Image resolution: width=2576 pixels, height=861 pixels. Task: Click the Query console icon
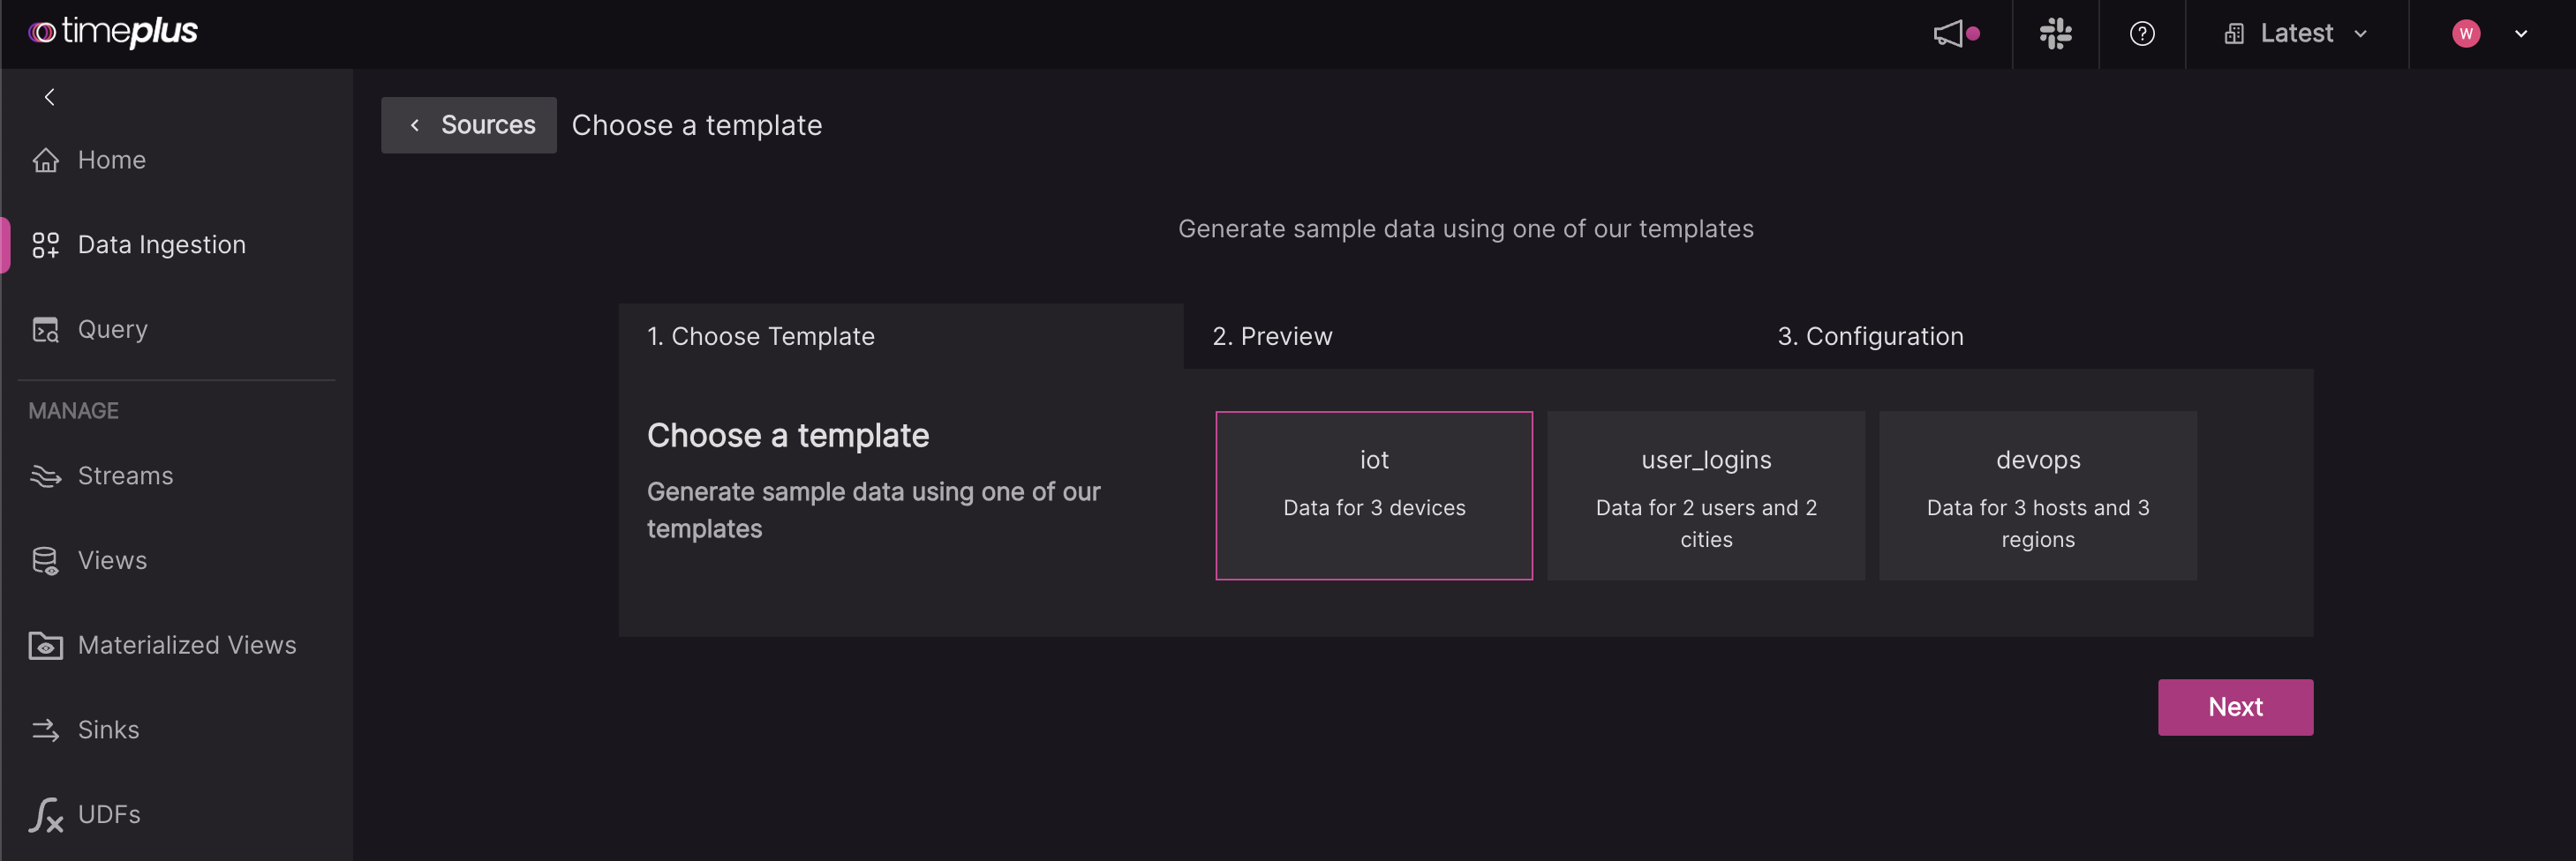(x=45, y=330)
